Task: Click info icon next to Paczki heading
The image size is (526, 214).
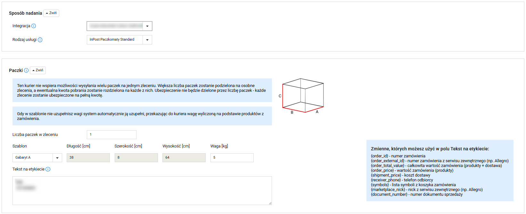Action: click(26, 70)
